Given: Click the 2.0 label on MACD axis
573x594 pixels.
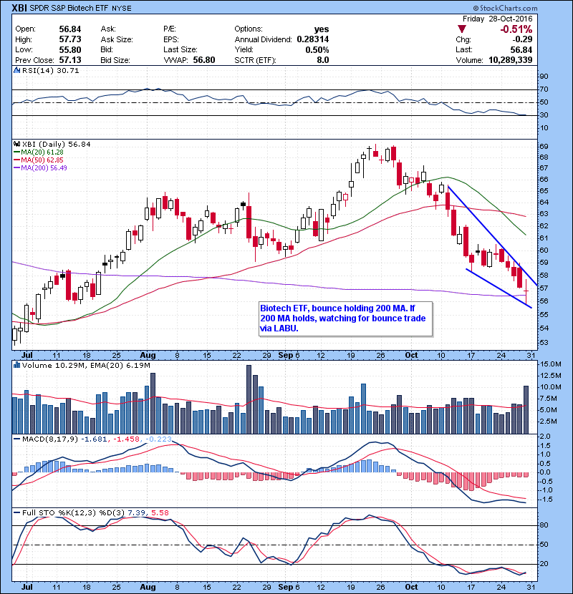Looking at the screenshot, I should [x=545, y=437].
